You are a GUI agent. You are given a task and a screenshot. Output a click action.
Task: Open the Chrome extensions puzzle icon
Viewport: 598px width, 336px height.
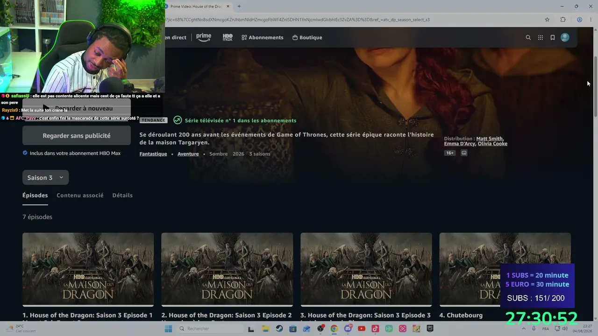pos(563,20)
